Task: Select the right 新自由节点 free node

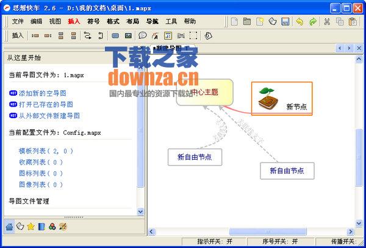Action: pyautogui.click(x=287, y=171)
